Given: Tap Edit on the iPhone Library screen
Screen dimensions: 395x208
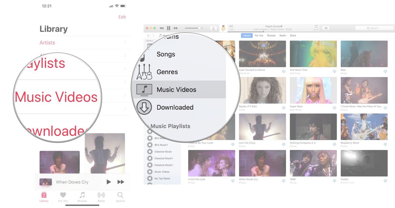Looking at the screenshot, I should coord(122,17).
